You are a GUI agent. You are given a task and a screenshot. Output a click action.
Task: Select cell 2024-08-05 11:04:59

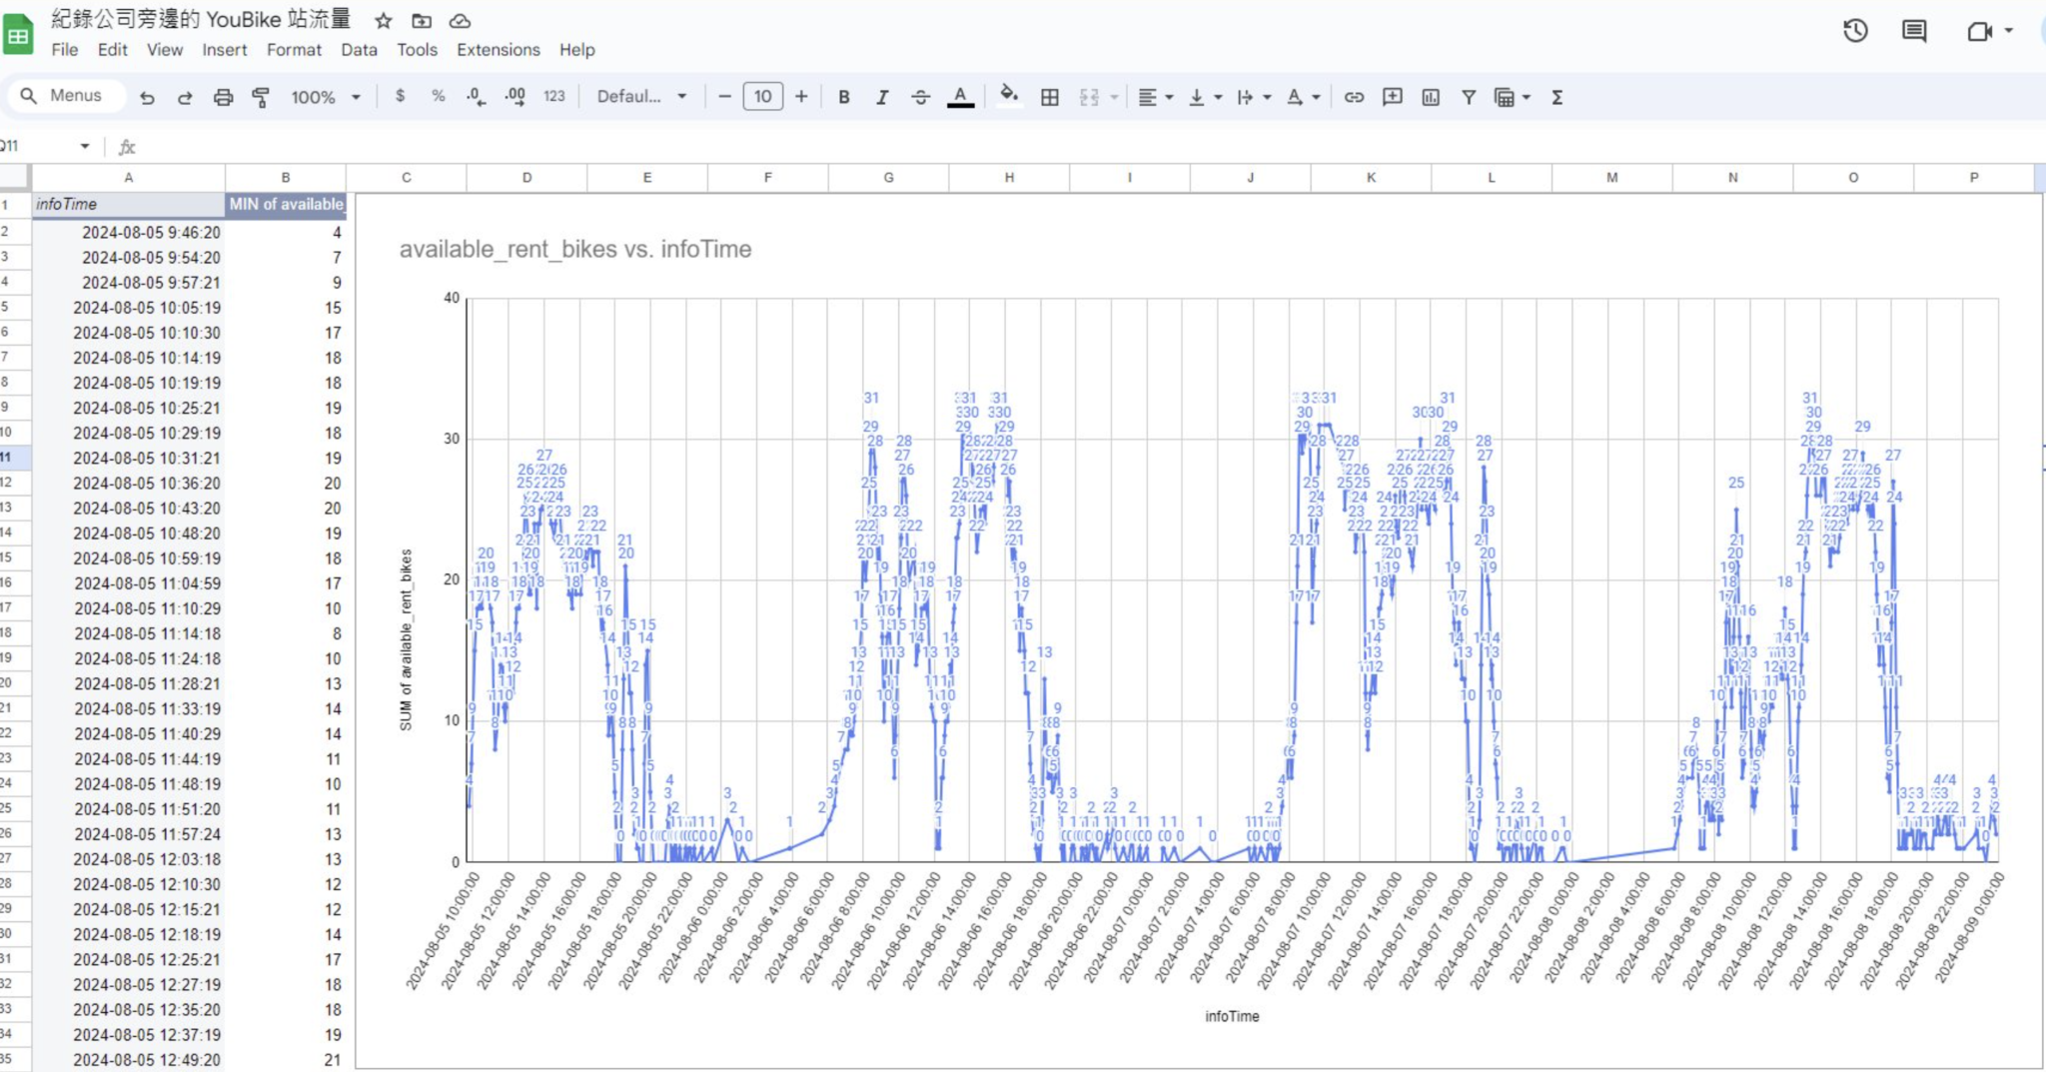click(x=129, y=583)
